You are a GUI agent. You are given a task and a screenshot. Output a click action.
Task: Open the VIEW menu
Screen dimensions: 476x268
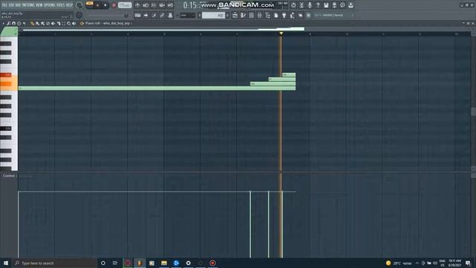coord(39,5)
